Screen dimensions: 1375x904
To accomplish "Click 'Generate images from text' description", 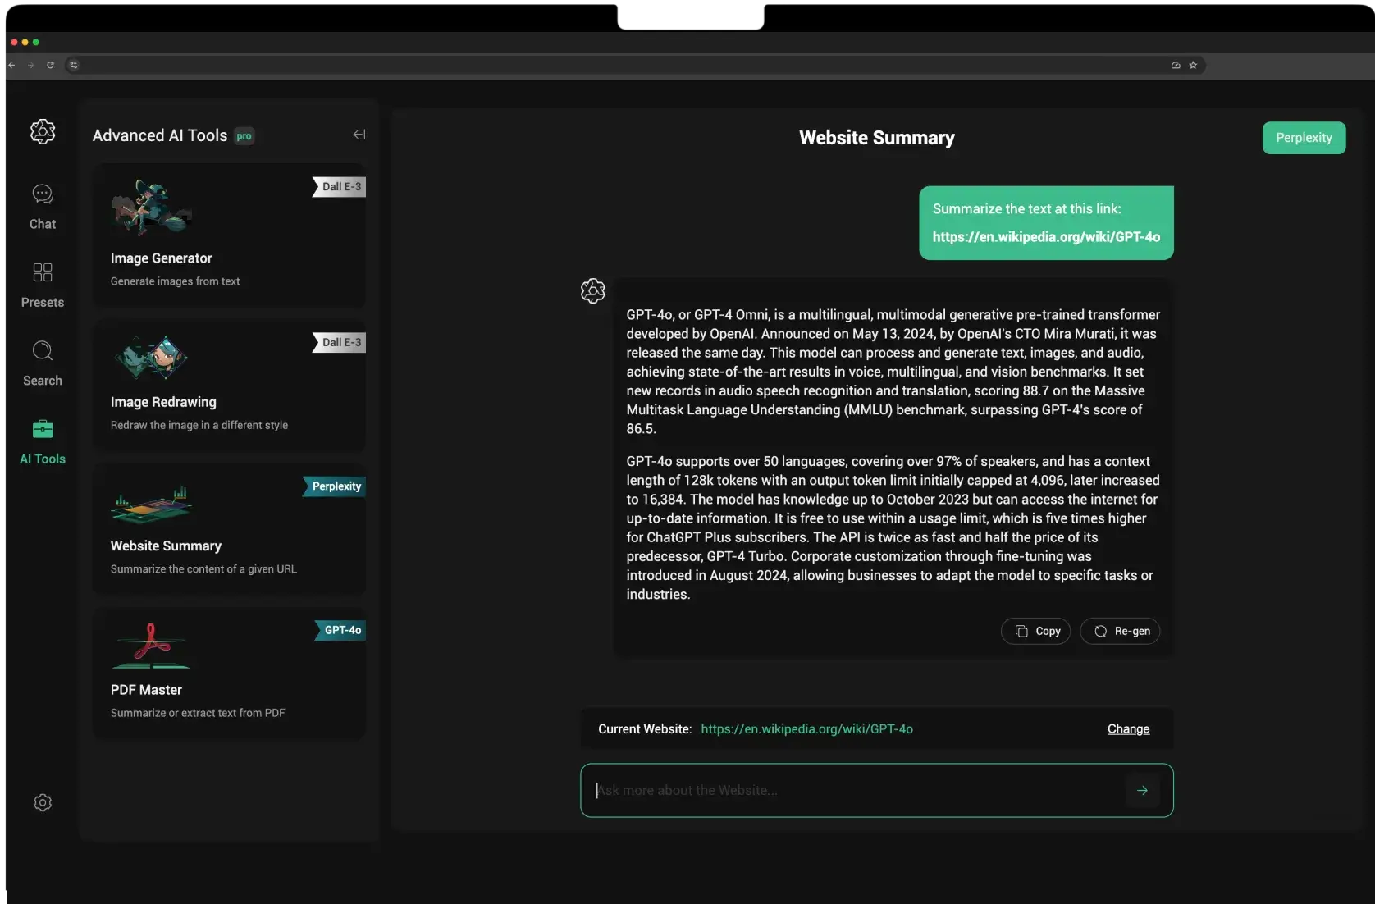I will coord(175,281).
